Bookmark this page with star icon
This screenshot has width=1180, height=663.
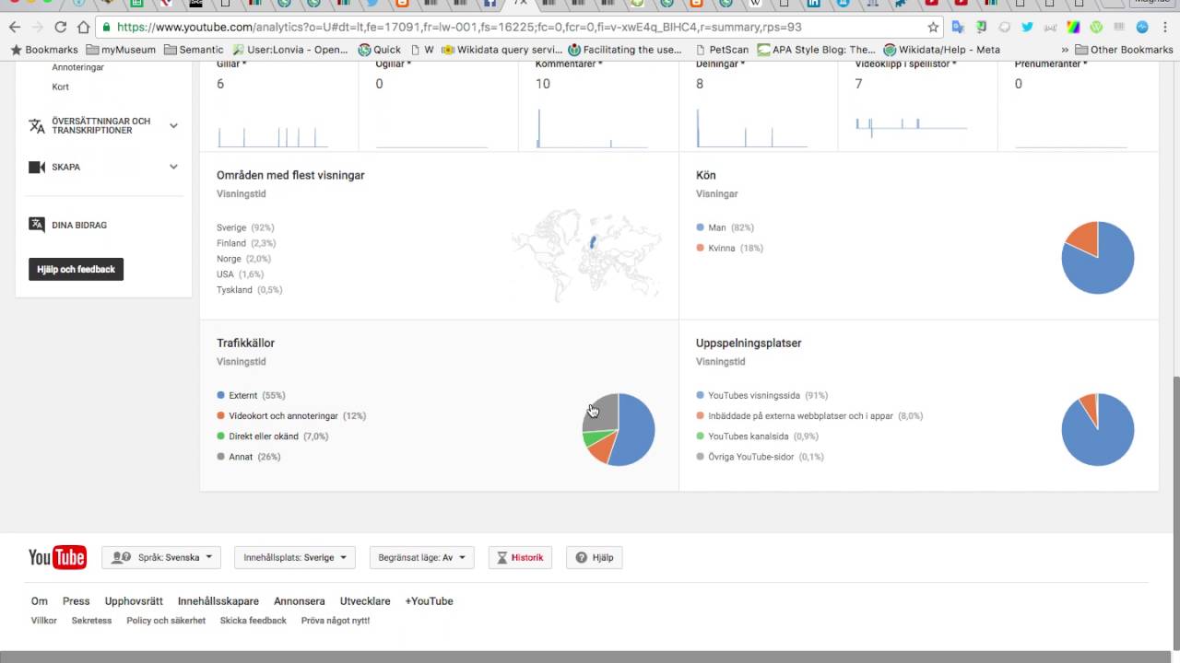pyautogui.click(x=933, y=28)
